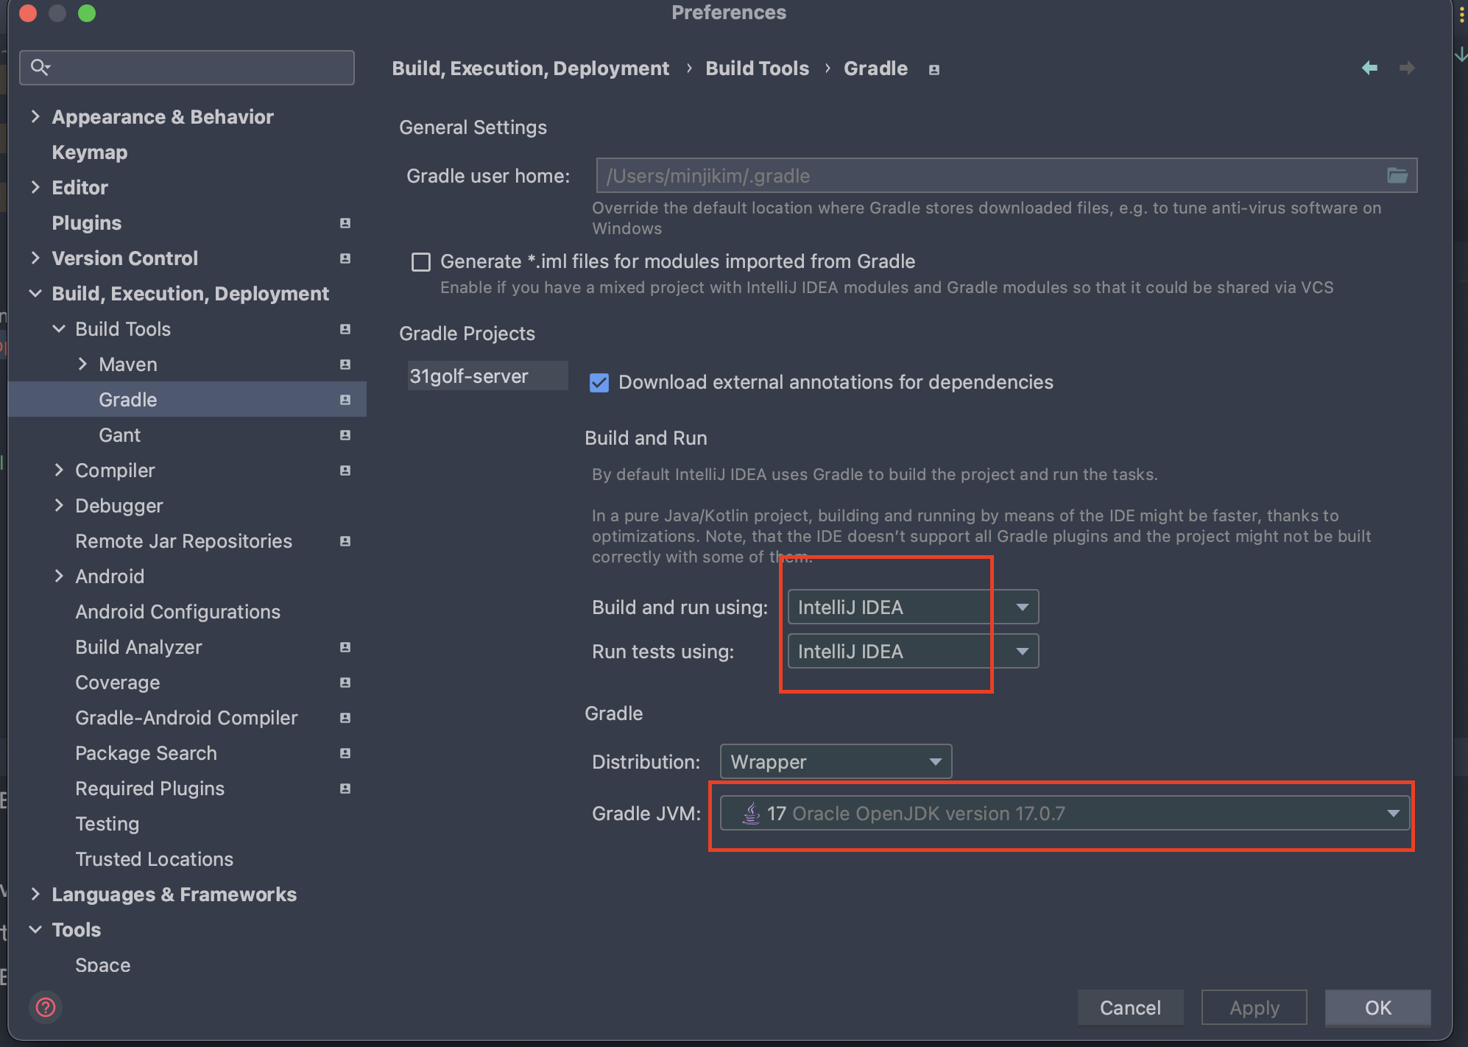Click project settings icon next to Plugins
The image size is (1468, 1047).
345,223
